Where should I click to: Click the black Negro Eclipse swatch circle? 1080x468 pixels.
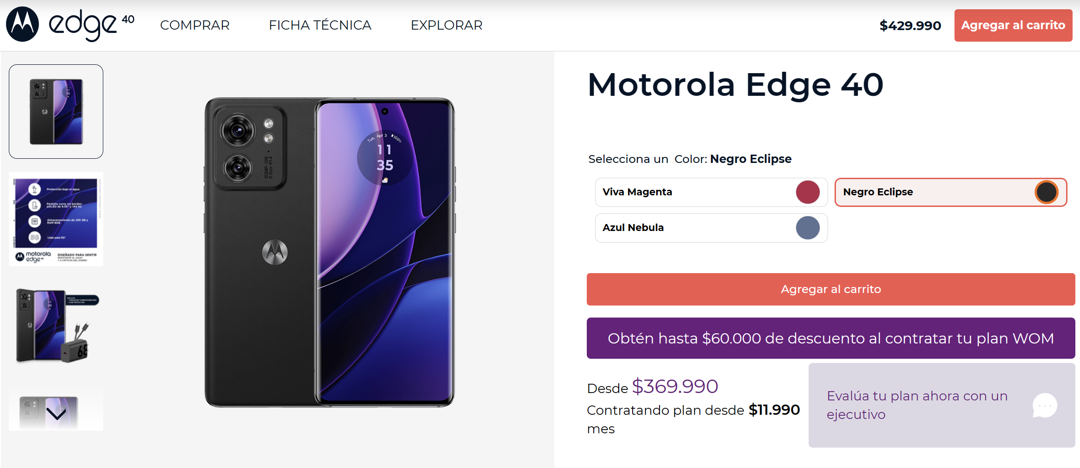tap(1047, 192)
